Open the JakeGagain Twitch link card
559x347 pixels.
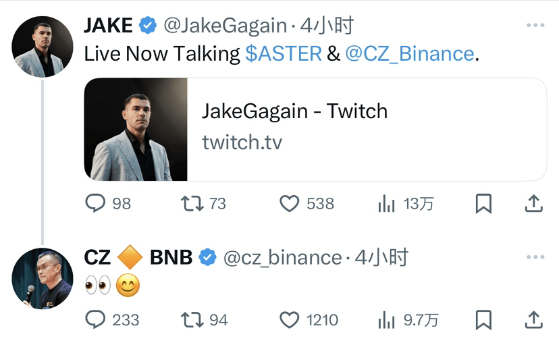(315, 129)
